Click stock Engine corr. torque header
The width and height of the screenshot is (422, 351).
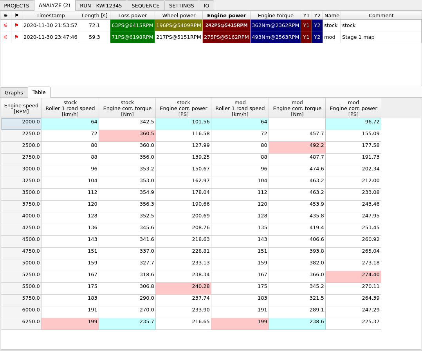pos(127,108)
